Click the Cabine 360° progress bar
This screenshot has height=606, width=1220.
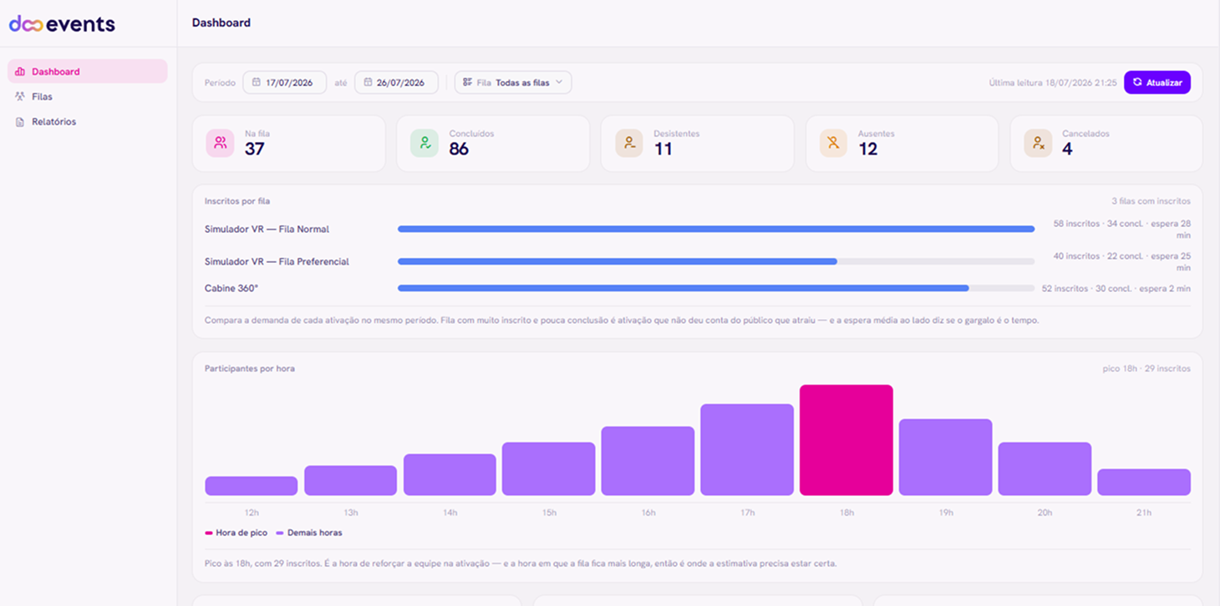point(716,288)
